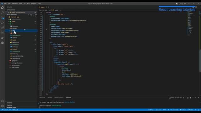Viewport: 201px width, 113px height.
Task: Close the App.js editor tab
Action: (48, 7)
